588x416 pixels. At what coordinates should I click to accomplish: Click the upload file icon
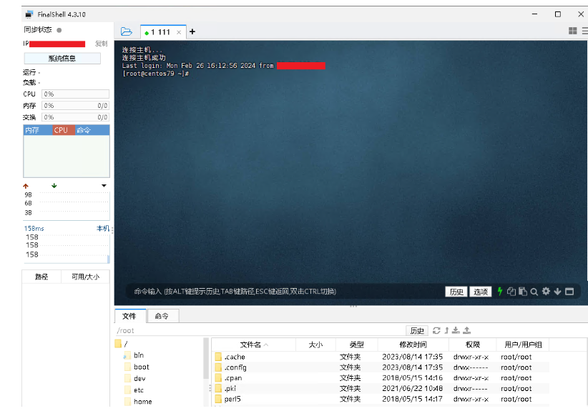467,330
